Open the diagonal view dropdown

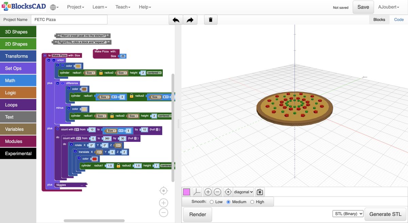243,192
